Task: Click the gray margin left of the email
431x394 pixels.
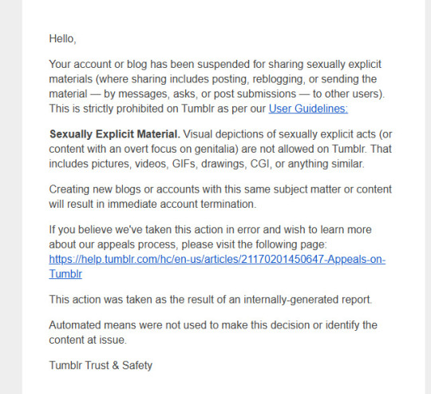Action: coord(11,197)
